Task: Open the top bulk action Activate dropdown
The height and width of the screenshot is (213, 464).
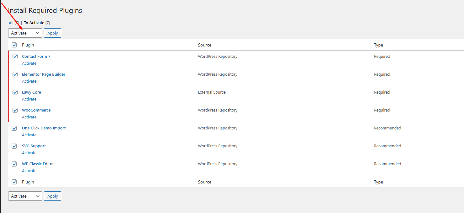Action: 25,33
